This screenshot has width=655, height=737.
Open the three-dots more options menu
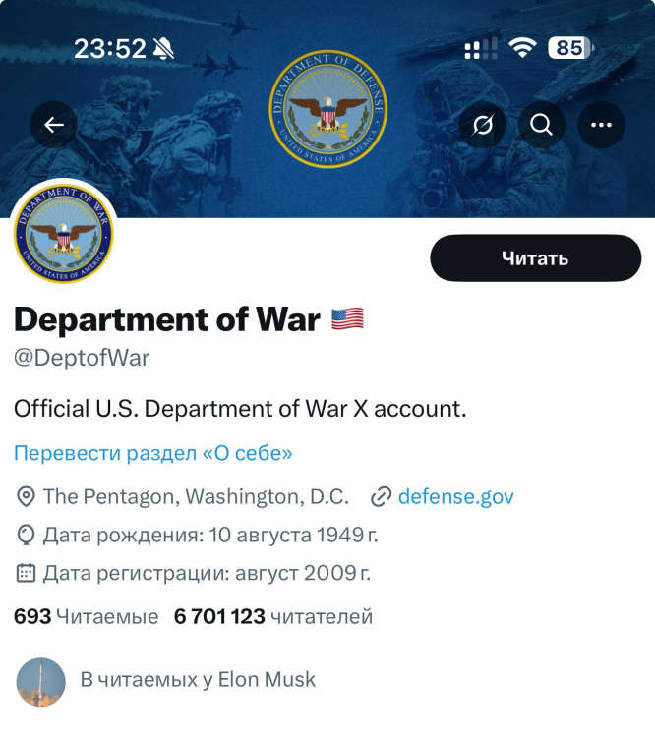[x=601, y=125]
